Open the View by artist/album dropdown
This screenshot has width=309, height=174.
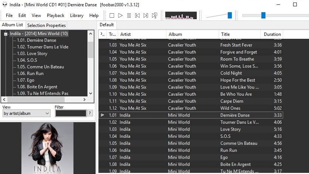point(26,113)
